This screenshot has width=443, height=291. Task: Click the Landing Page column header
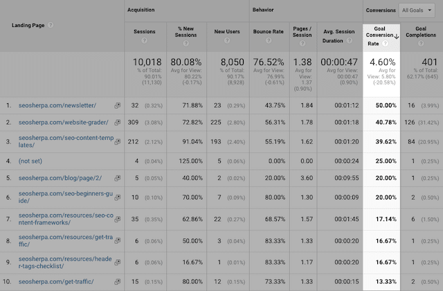pyautogui.click(x=28, y=25)
